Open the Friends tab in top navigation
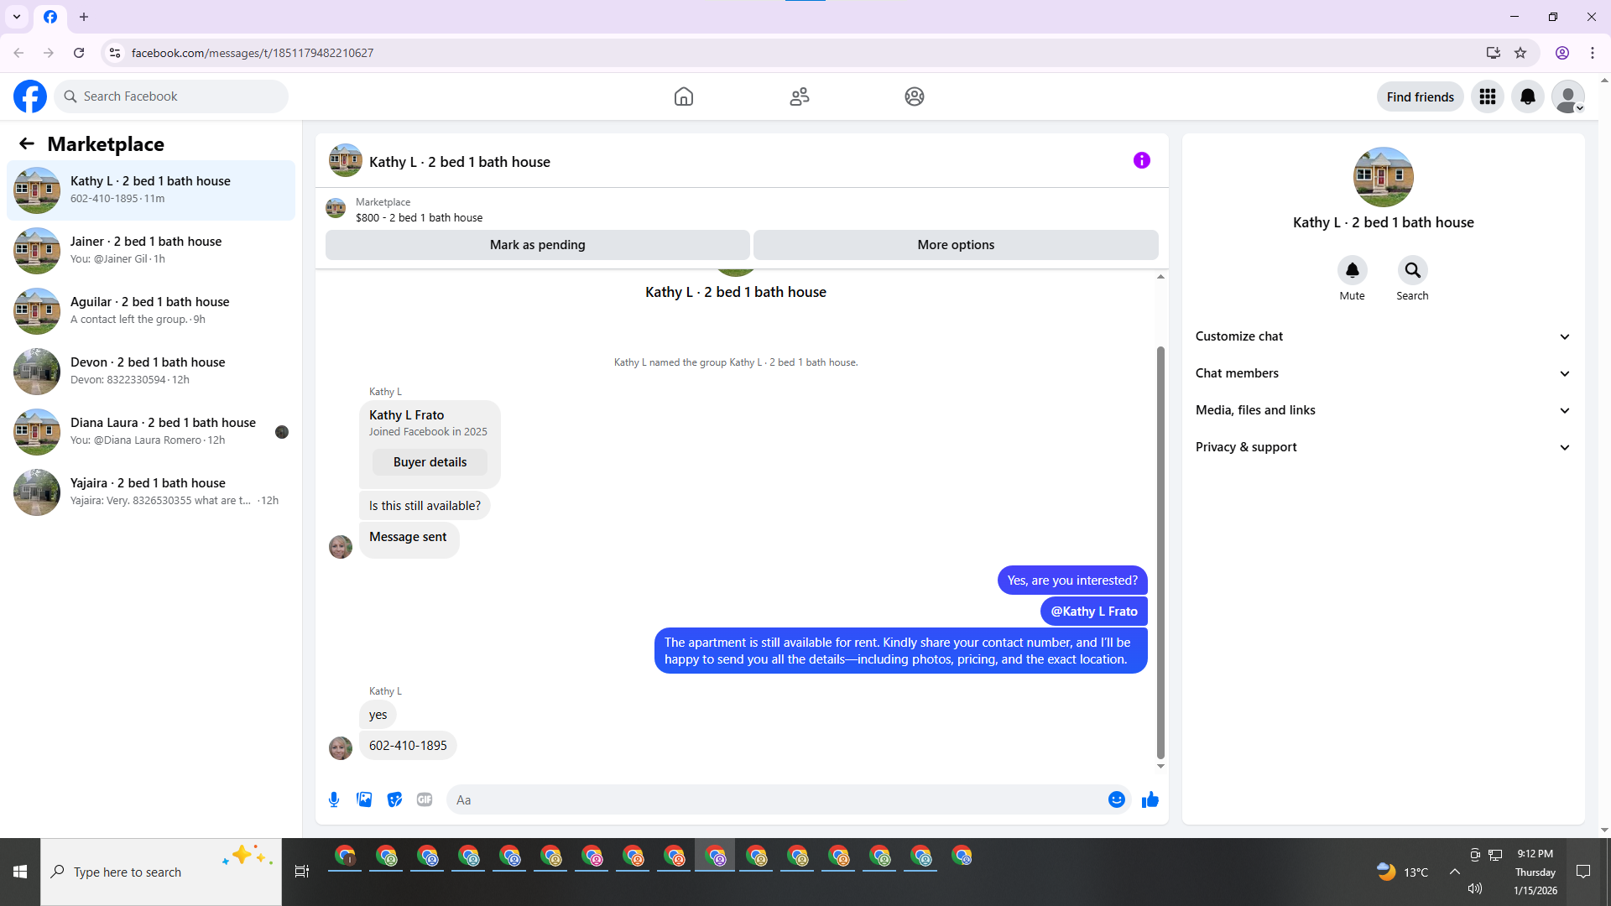The height and width of the screenshot is (906, 1611). click(799, 96)
